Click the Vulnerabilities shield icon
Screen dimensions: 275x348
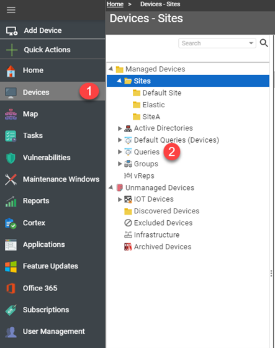11,158
